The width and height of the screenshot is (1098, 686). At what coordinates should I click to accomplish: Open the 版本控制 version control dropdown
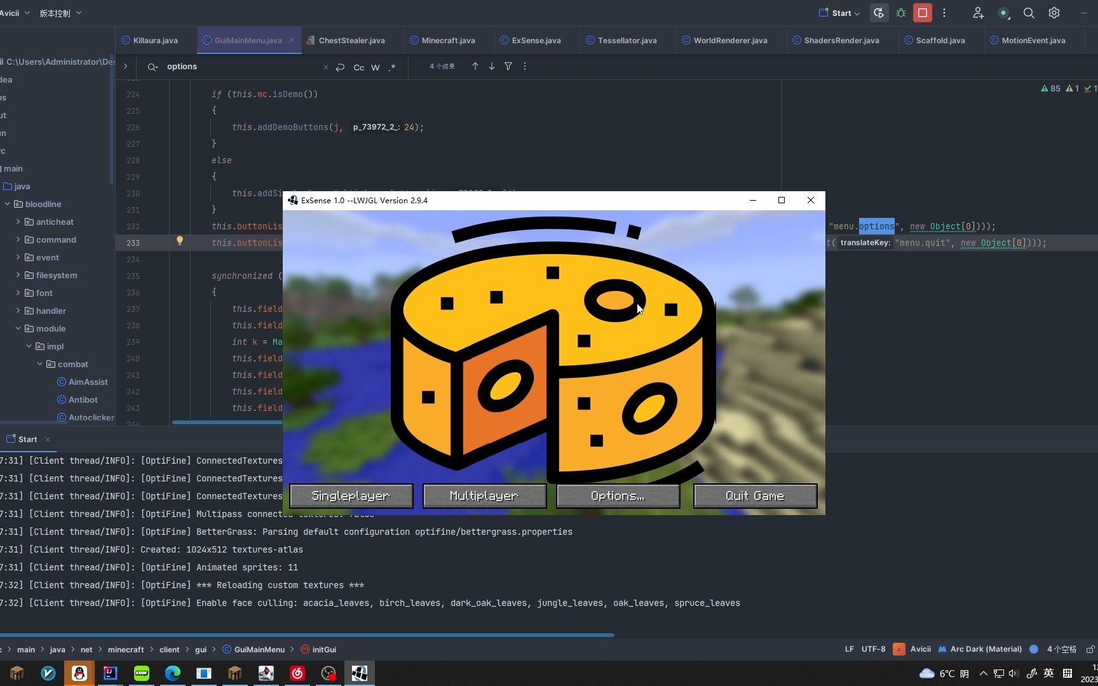pyautogui.click(x=60, y=13)
